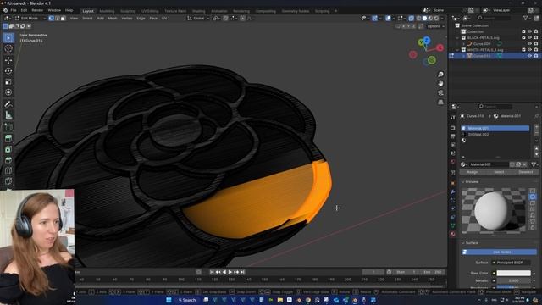Switch to Material Preview shading
Image resolution: width=542 pixels, height=305 pixels.
(431, 19)
